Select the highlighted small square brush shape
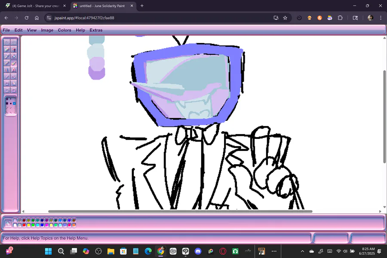387x258 pixels. [x=14, y=104]
